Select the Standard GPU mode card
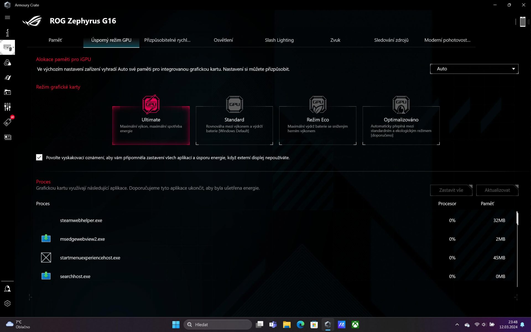 (x=234, y=125)
